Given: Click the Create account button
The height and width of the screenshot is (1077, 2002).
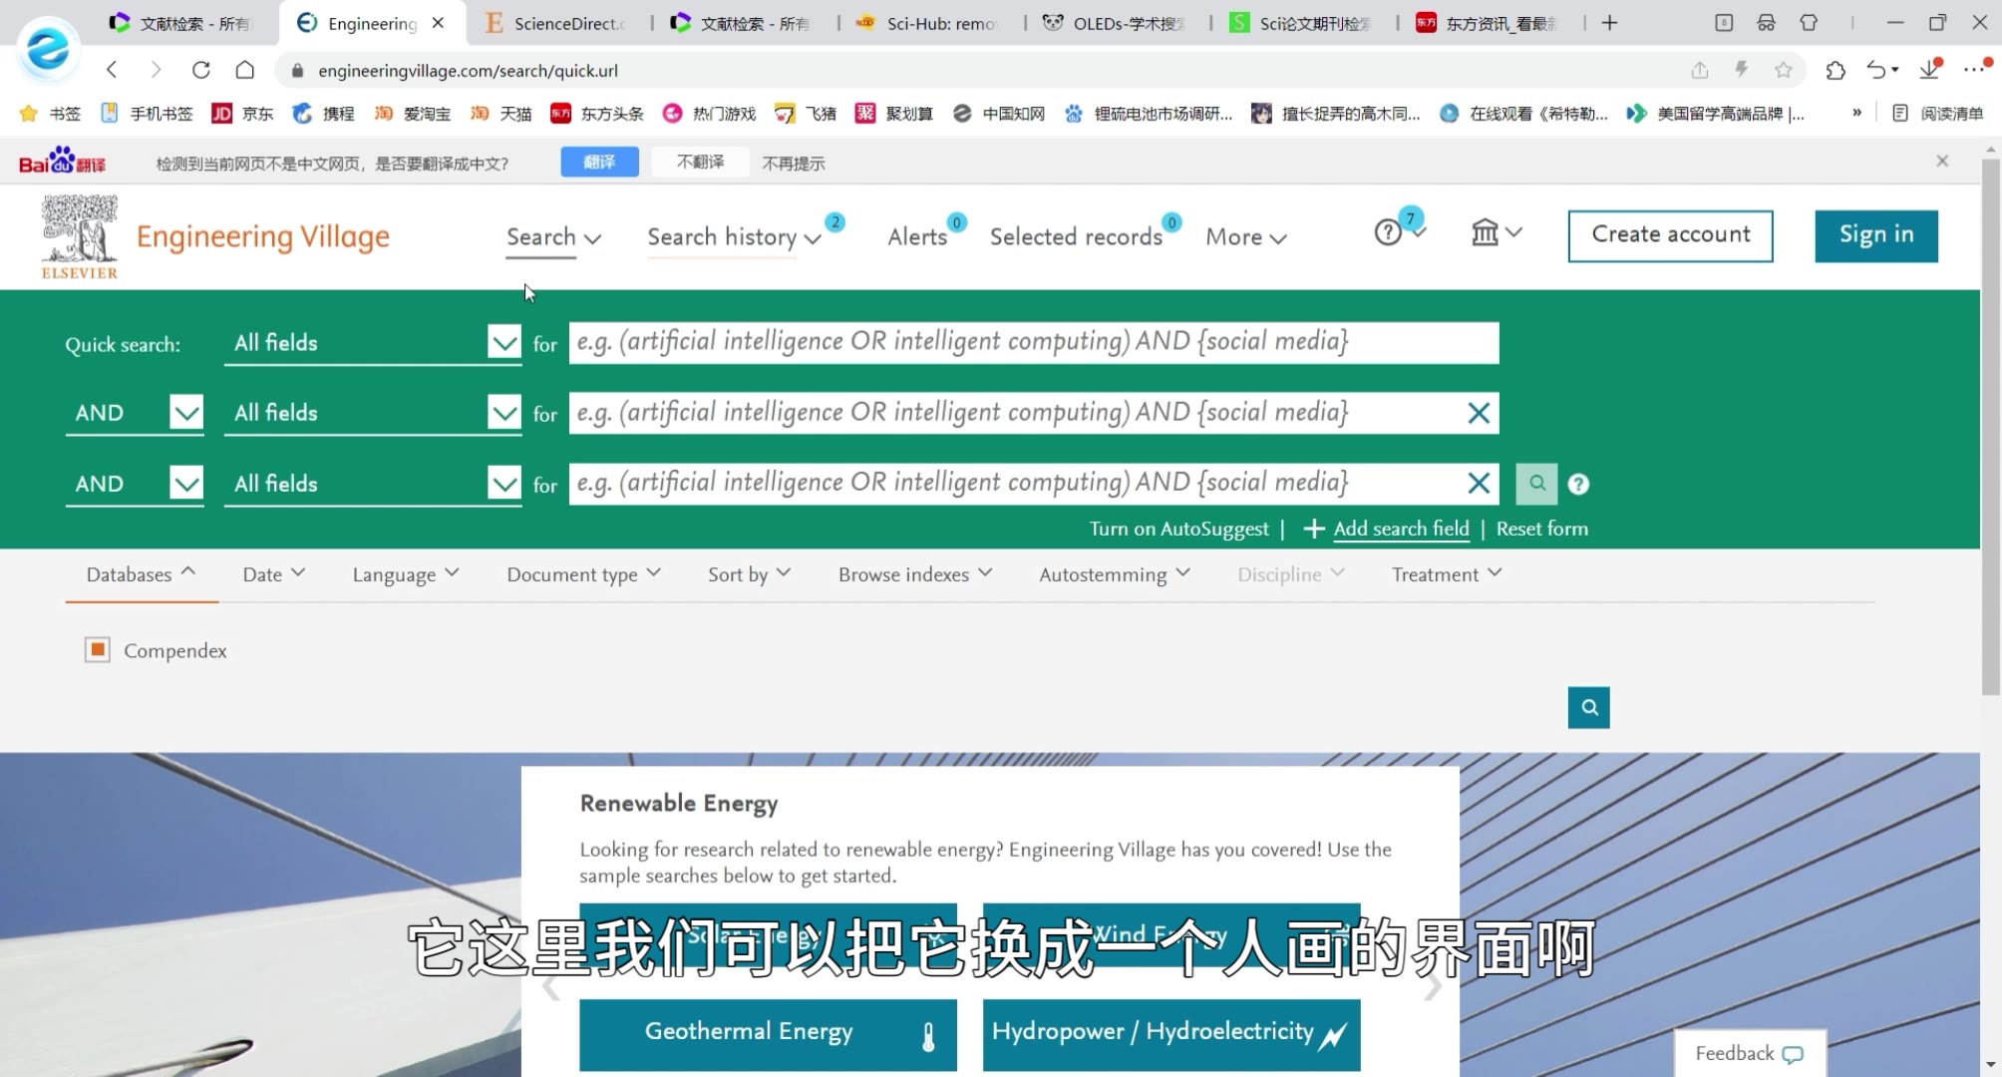Looking at the screenshot, I should [1671, 233].
